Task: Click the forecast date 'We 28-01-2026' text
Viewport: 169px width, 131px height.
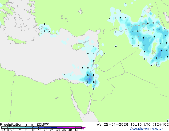Action: [112, 125]
